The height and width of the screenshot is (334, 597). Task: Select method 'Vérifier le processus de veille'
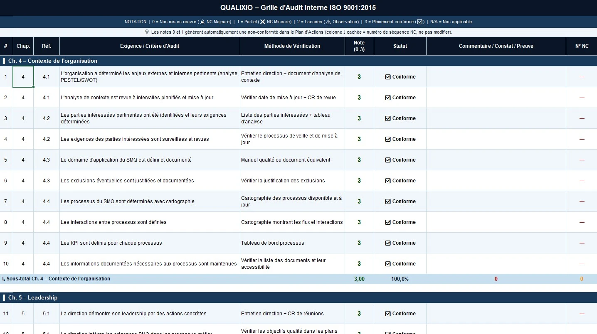coord(292,139)
